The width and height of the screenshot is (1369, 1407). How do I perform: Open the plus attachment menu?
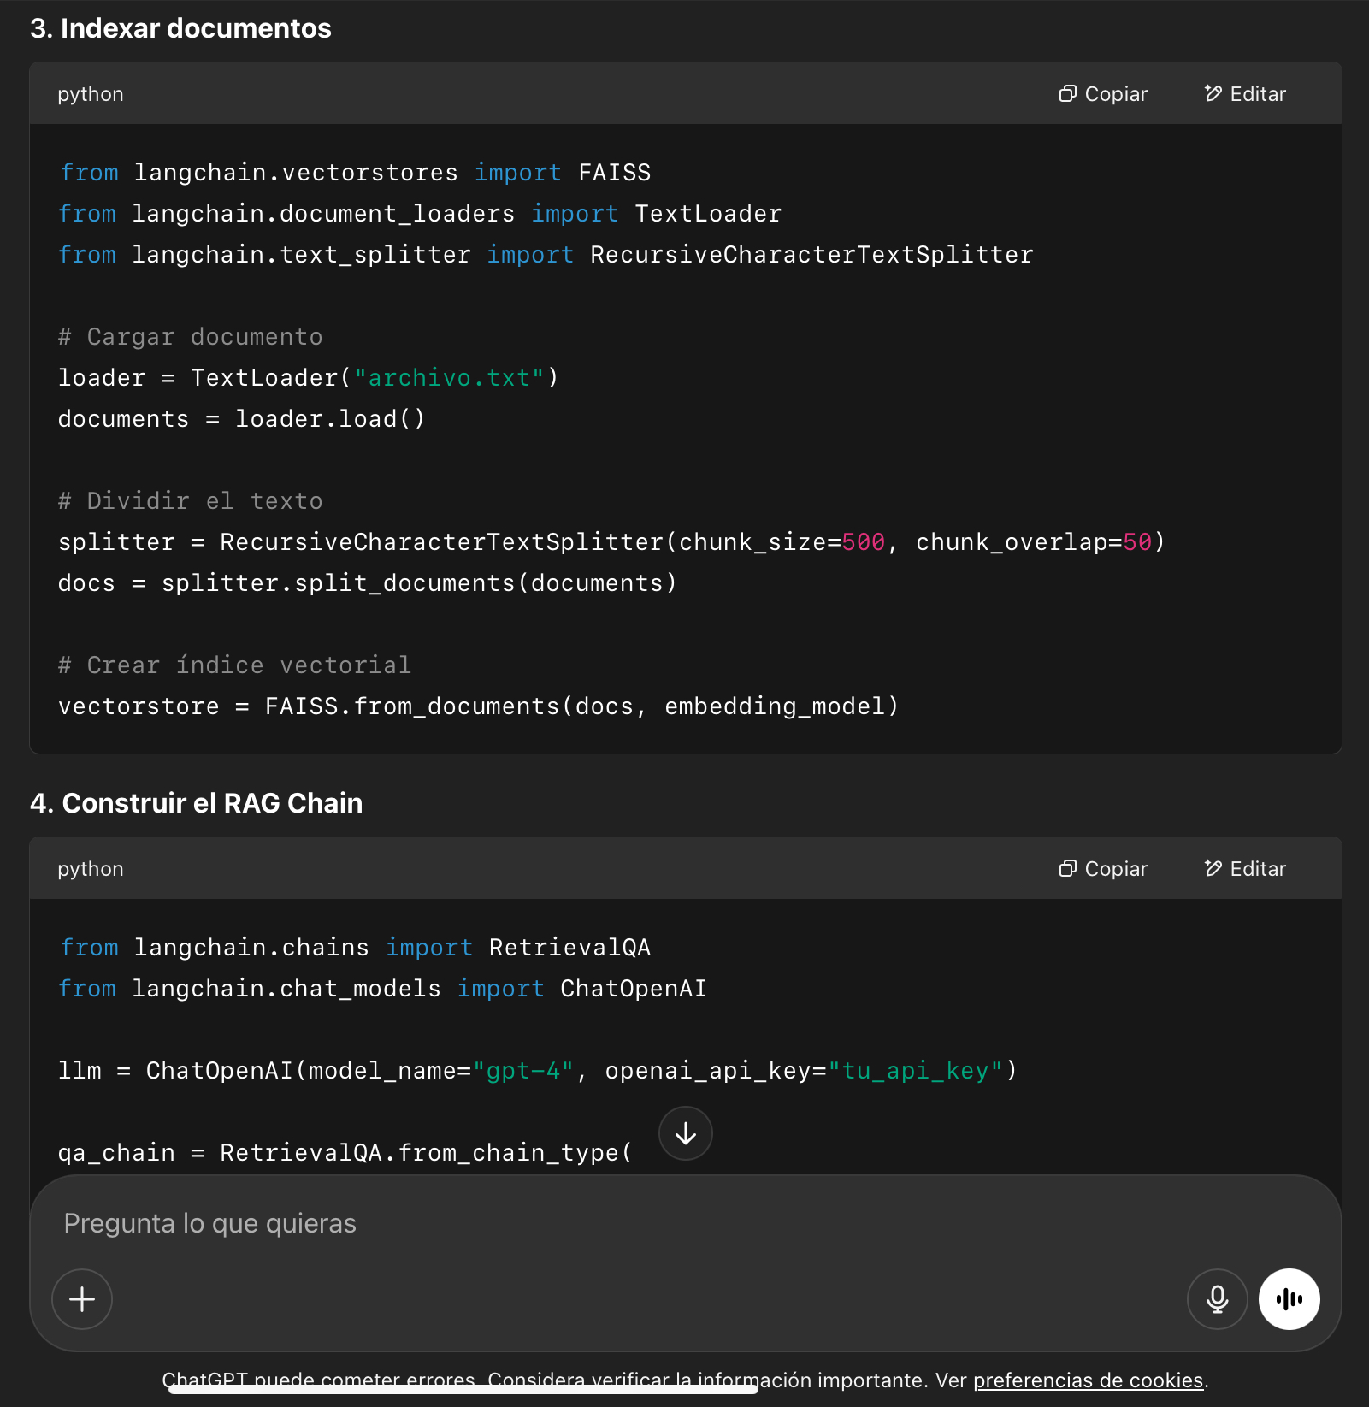pyautogui.click(x=82, y=1299)
